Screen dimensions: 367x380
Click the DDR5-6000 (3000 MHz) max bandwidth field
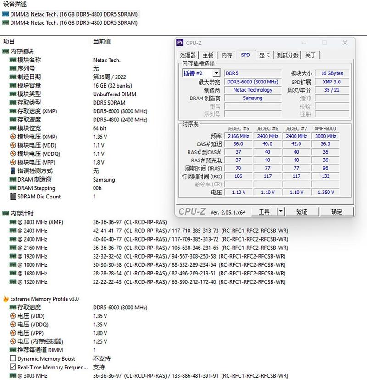click(x=253, y=82)
